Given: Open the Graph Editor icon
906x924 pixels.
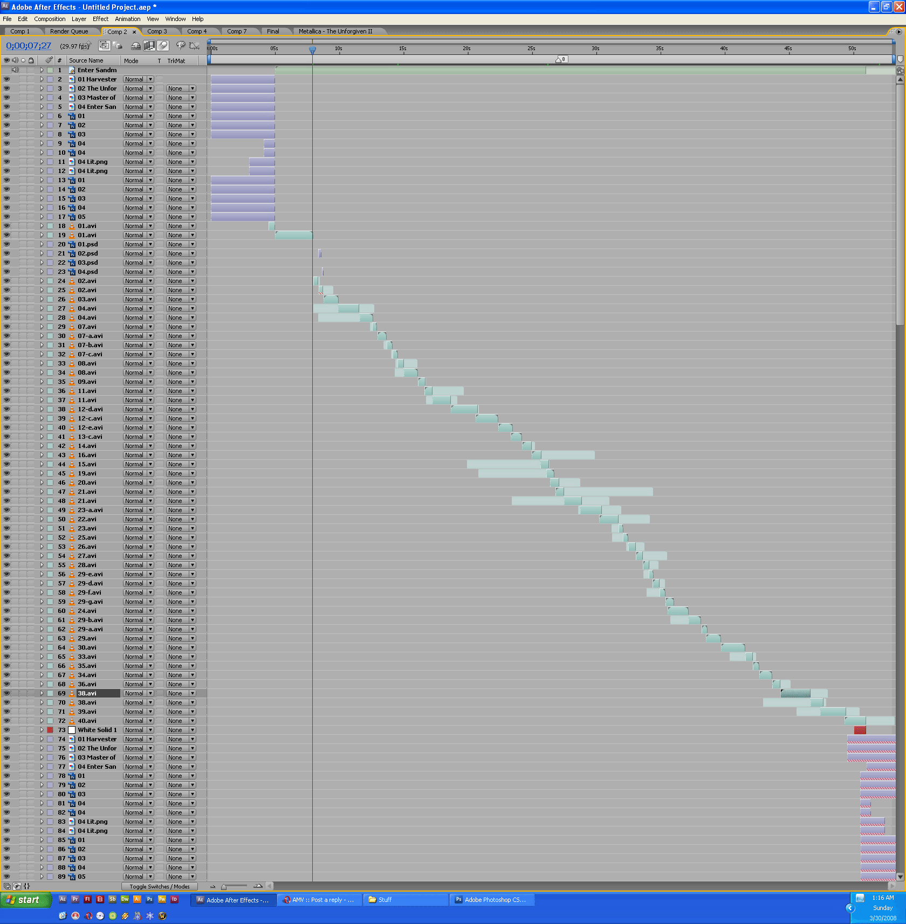Looking at the screenshot, I should pos(194,46).
